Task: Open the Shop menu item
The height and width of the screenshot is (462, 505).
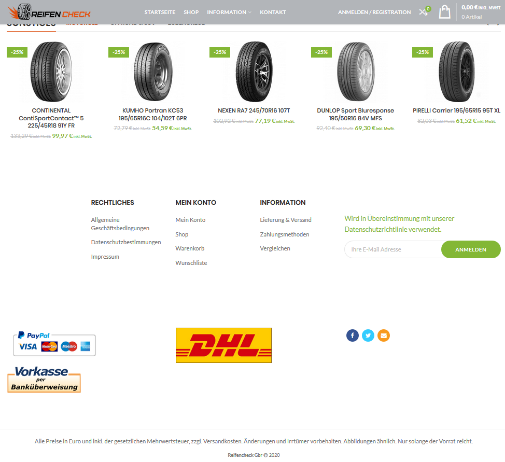Action: point(191,12)
